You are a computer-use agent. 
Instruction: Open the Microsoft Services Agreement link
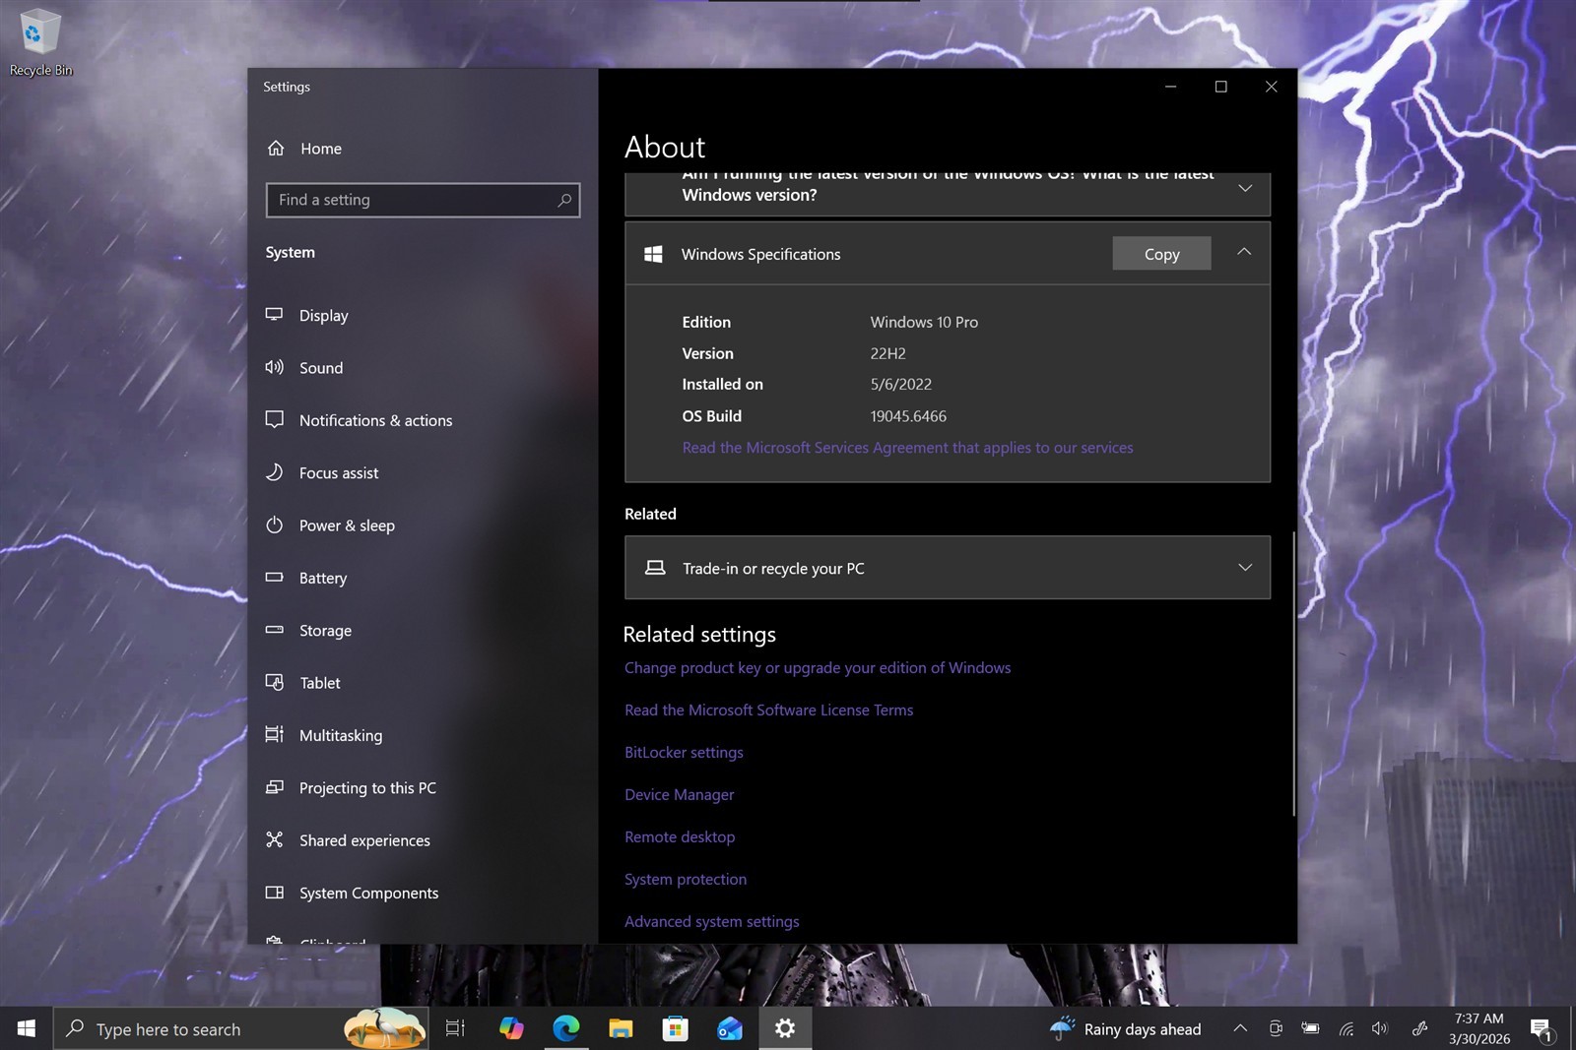coord(907,448)
